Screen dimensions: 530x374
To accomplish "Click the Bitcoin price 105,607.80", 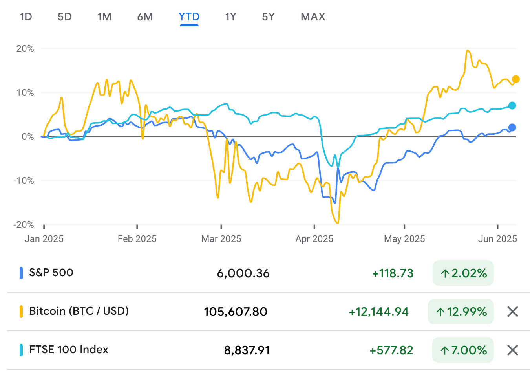I will [236, 312].
